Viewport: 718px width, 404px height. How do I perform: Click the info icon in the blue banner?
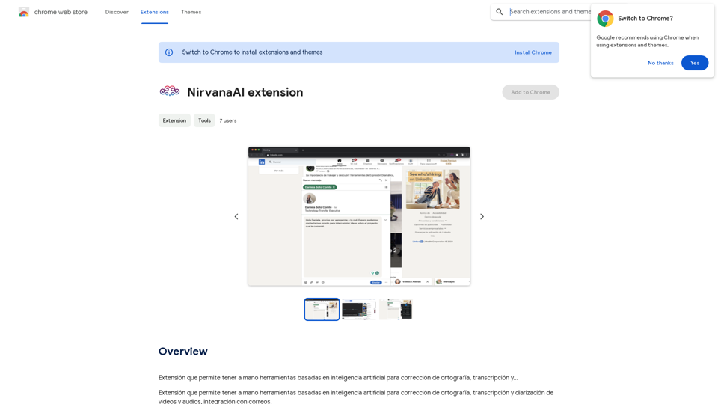[x=169, y=52]
